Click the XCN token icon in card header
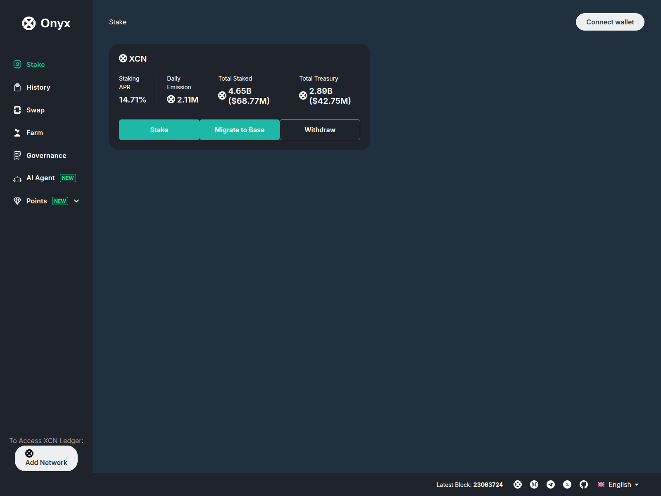The height and width of the screenshot is (496, 661). 123,58
